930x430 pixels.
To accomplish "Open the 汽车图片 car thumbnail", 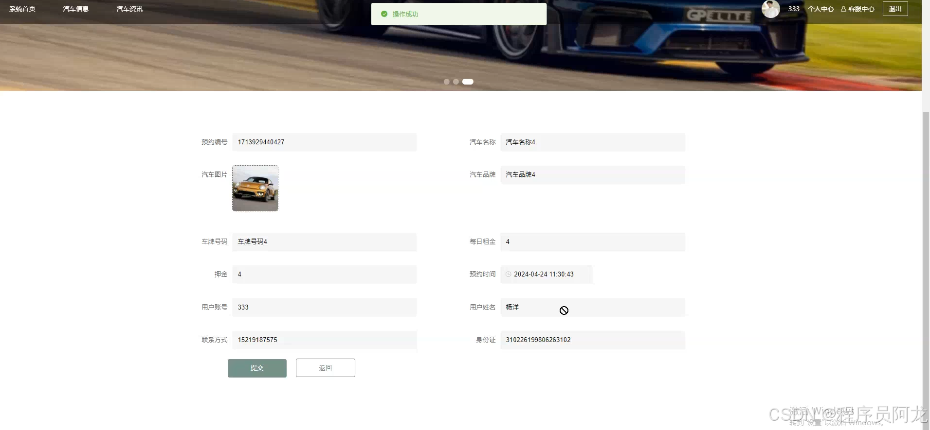I will tap(255, 188).
